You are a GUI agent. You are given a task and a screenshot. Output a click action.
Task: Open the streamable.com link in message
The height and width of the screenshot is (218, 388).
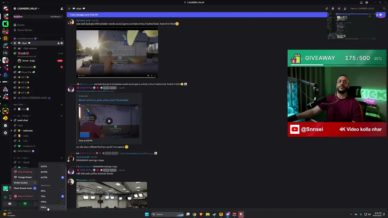click(92, 91)
